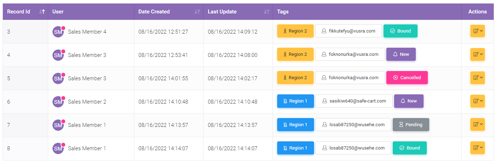Click the Last Update sort arrows

coord(267,12)
